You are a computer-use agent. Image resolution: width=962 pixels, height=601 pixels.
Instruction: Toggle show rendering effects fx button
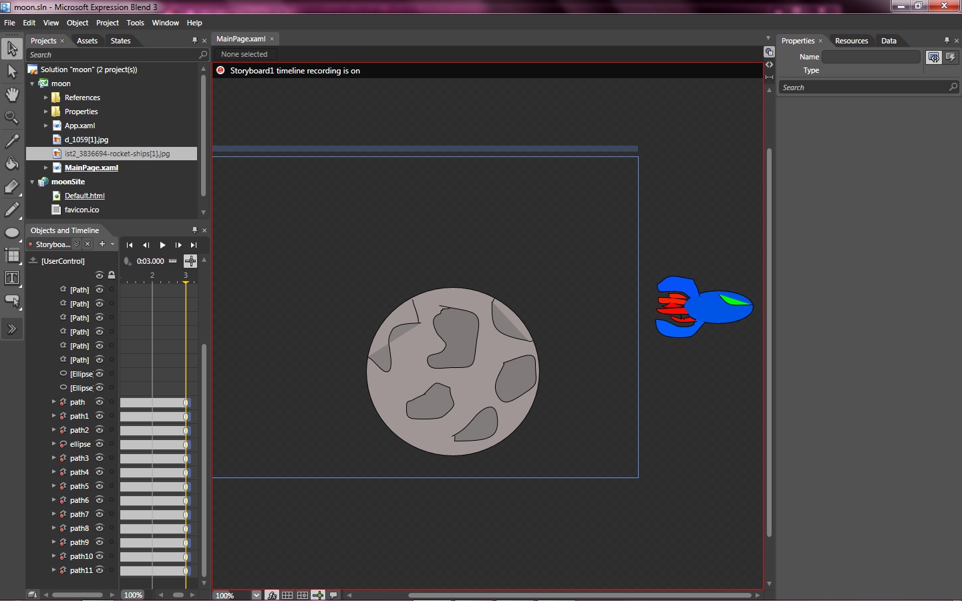pyautogui.click(x=272, y=595)
